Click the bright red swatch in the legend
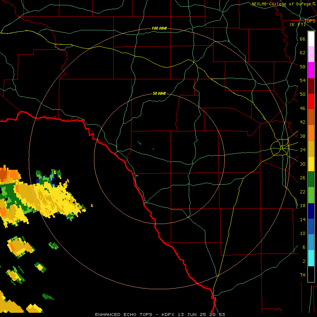Screen dimensions: 317x317 pos(311,101)
